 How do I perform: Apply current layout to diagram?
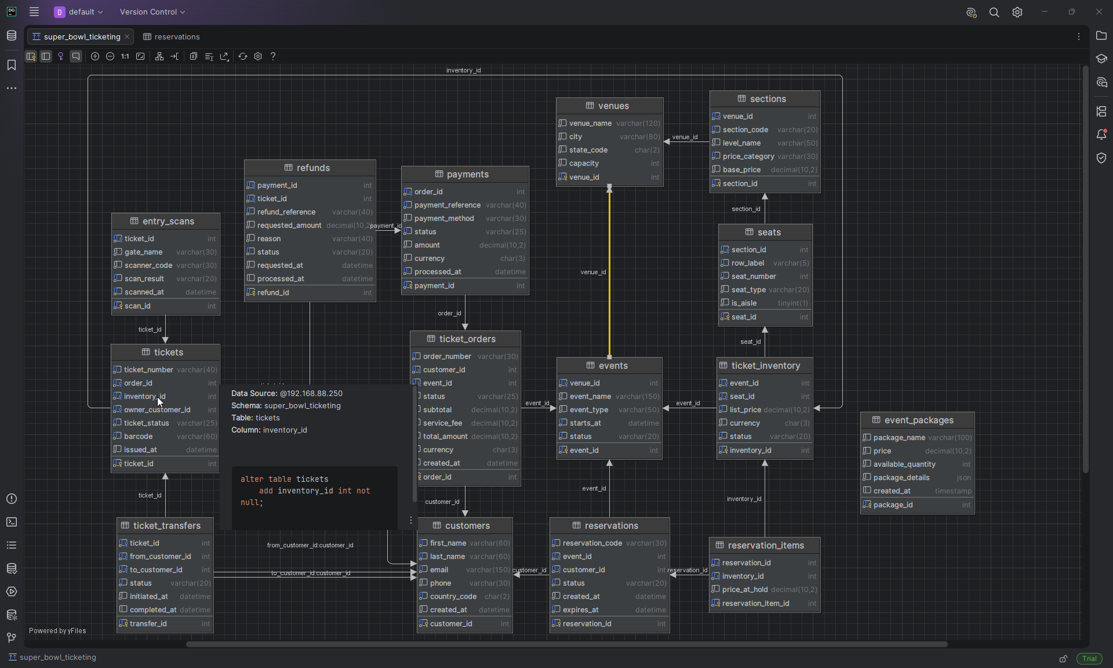(159, 56)
